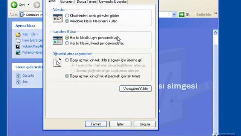
Task: Switch to the Genel tab
Action: coord(52,2)
